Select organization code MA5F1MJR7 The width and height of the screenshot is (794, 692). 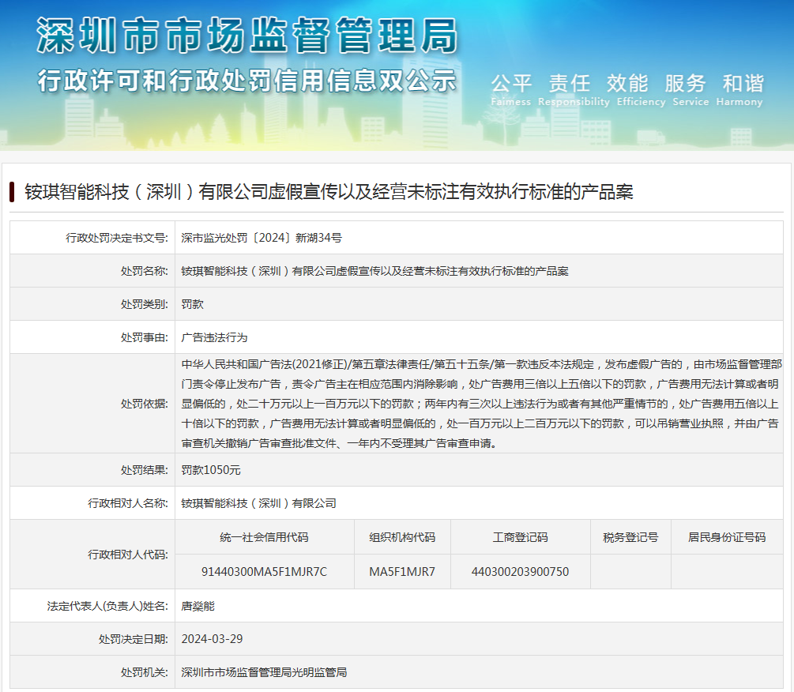tap(402, 571)
